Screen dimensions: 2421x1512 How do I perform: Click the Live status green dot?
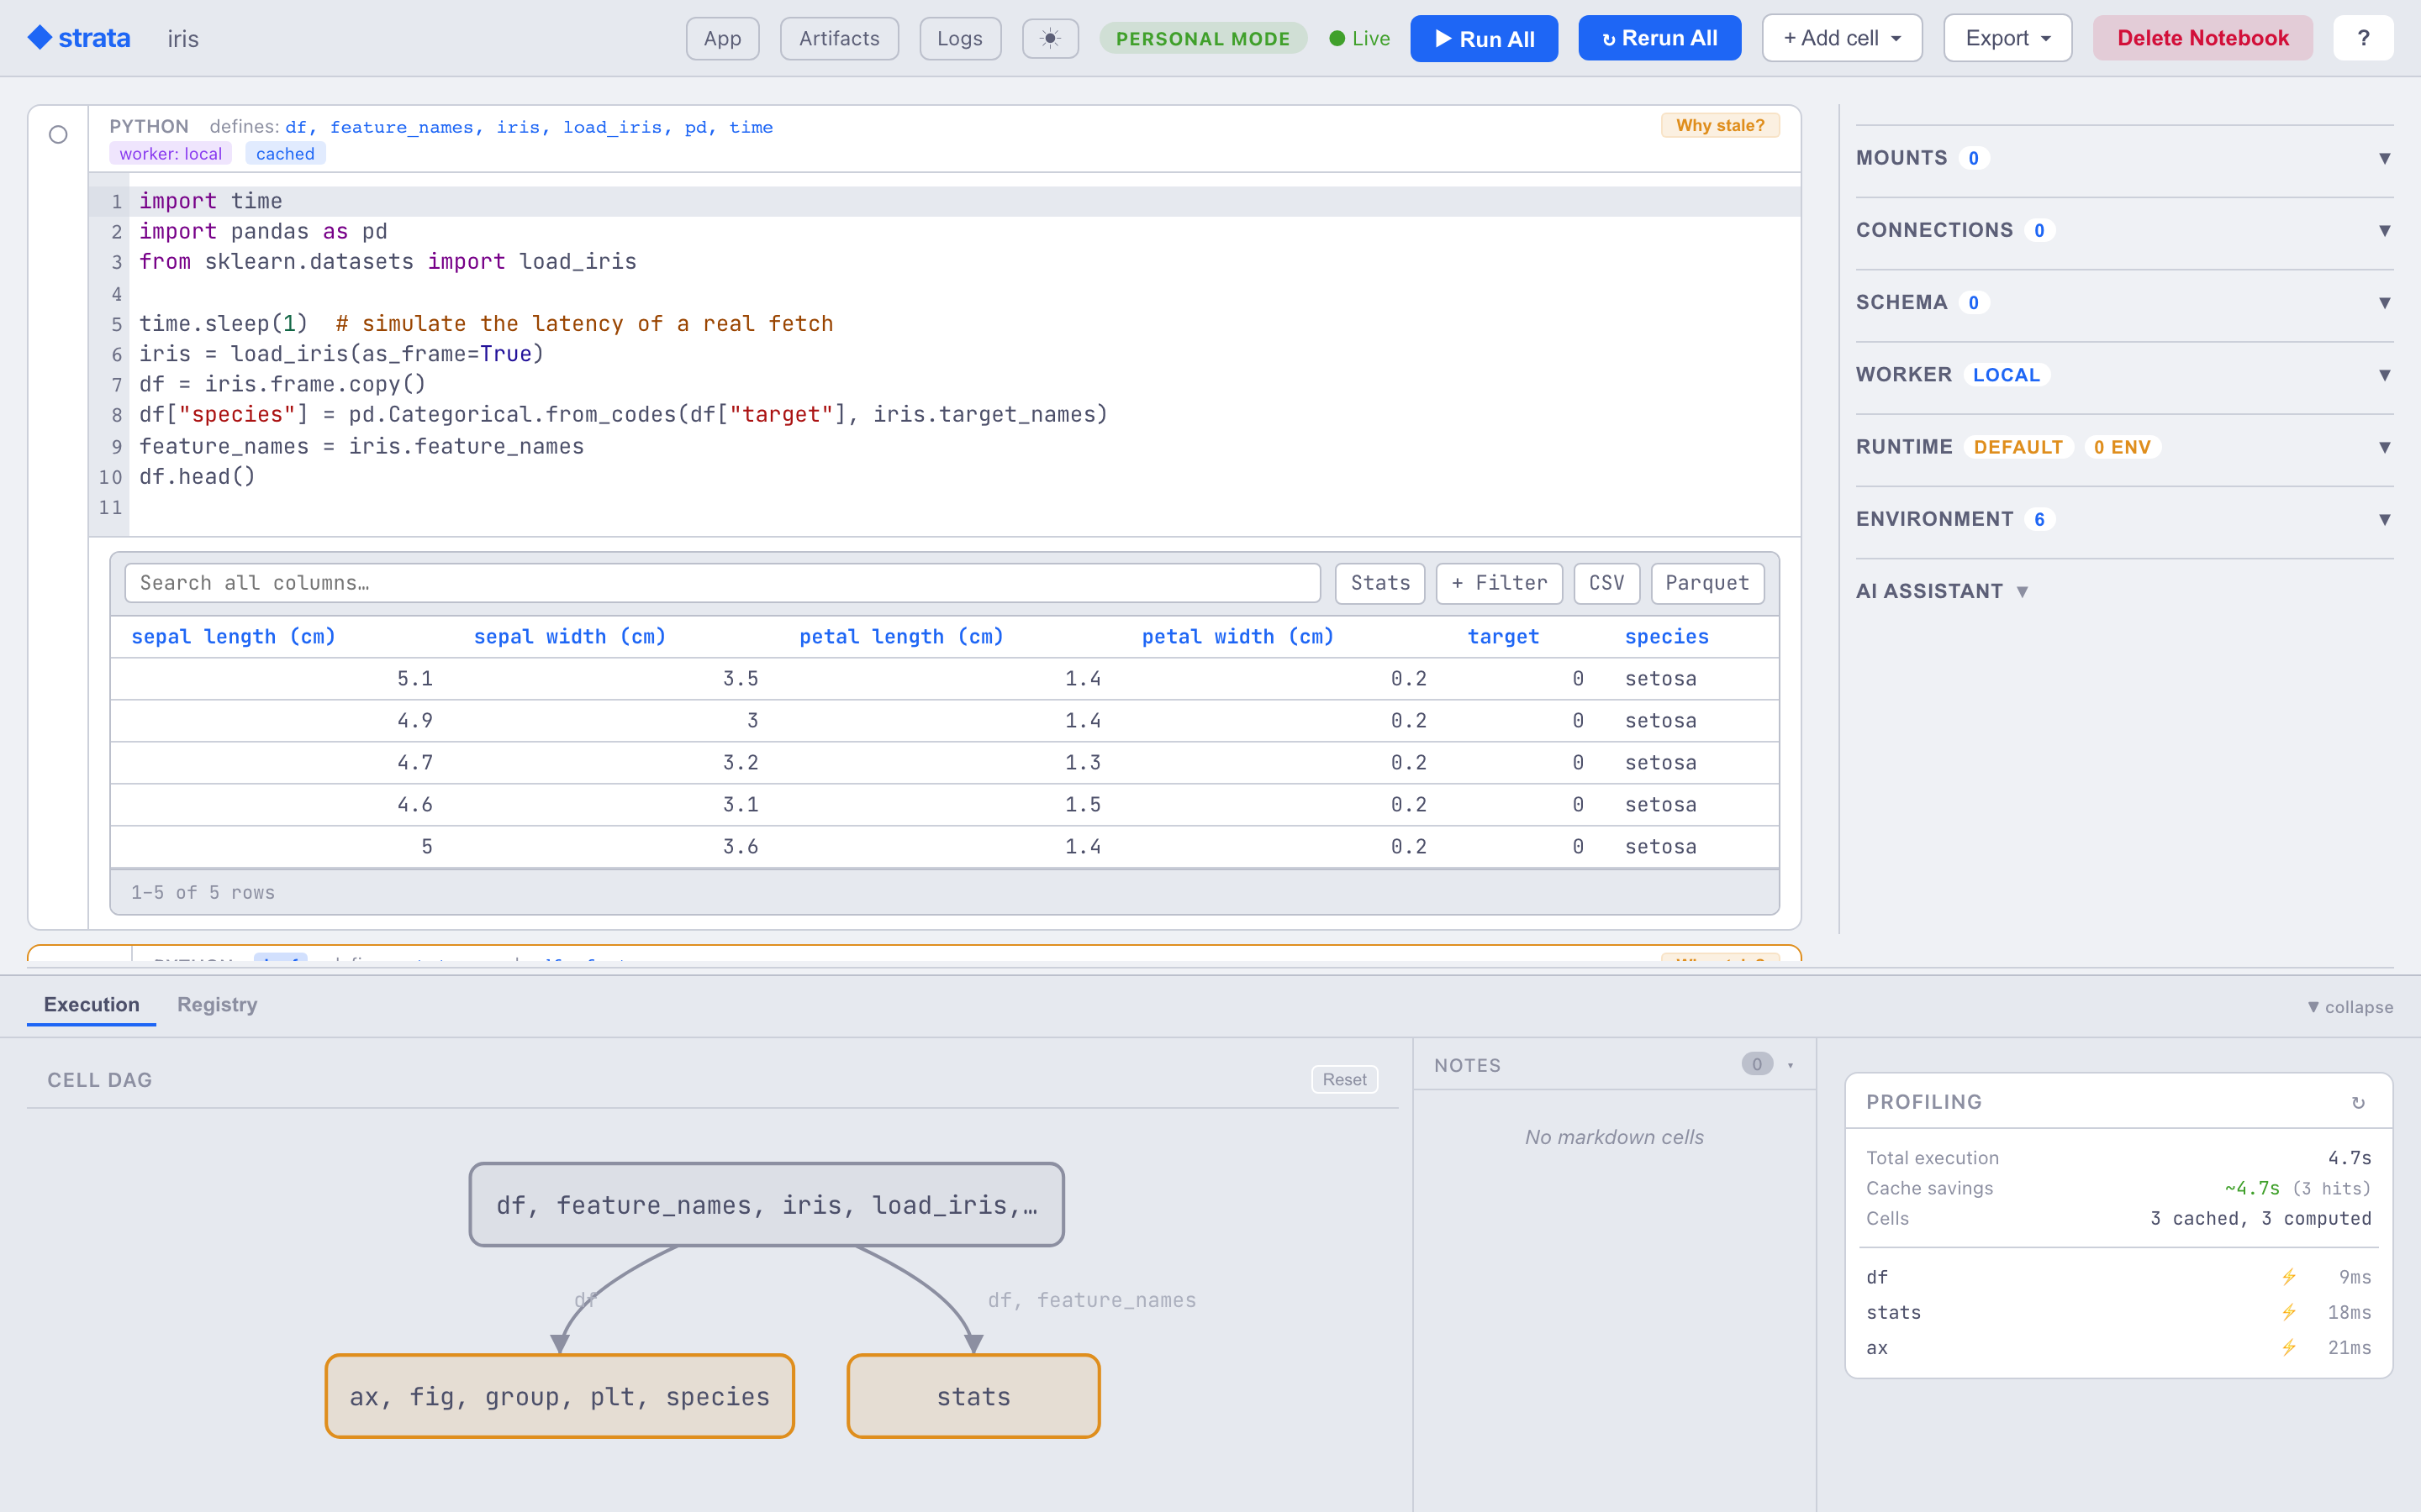pos(1337,39)
